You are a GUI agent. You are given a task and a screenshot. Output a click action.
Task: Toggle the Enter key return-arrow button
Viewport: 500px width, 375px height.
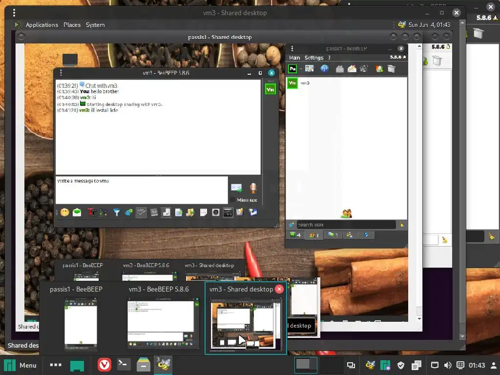166,212
